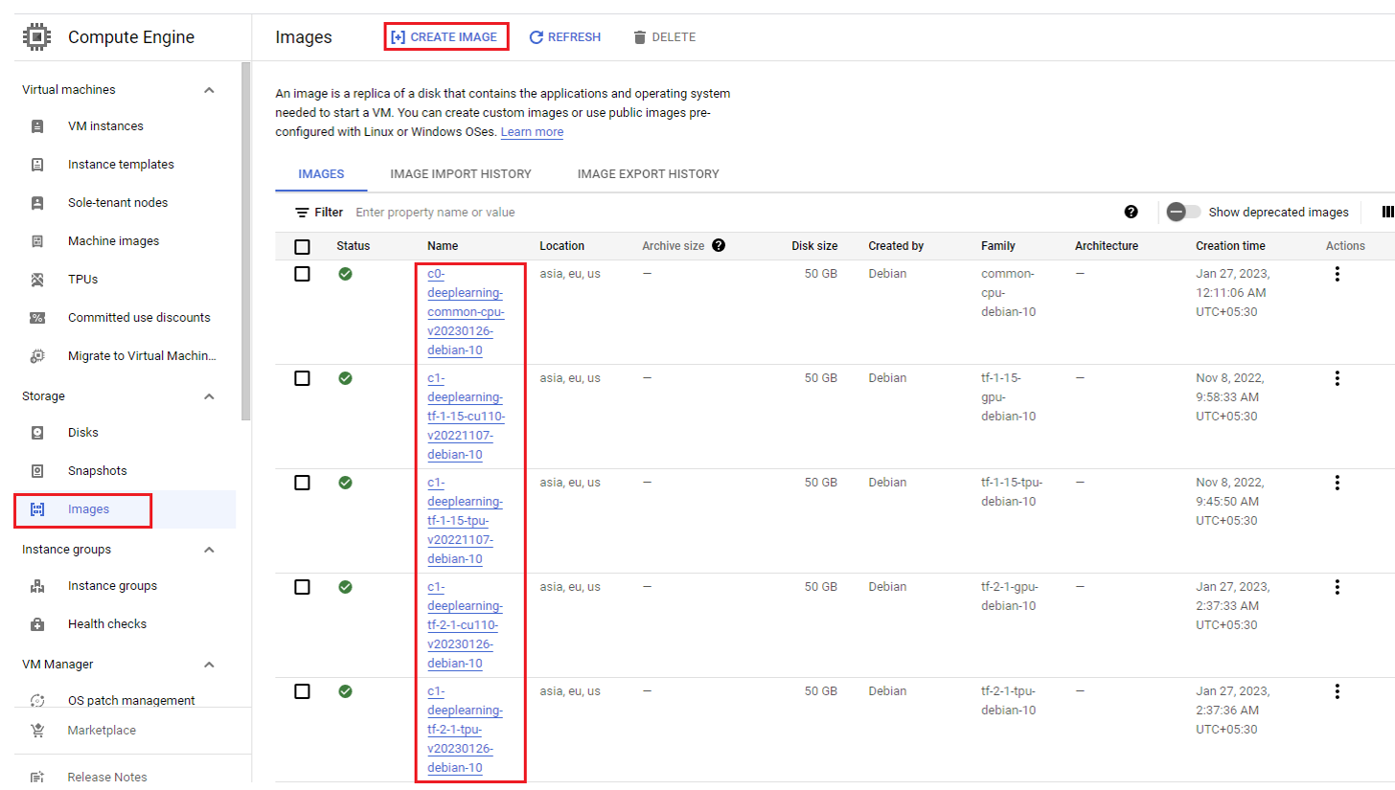Image resolution: width=1395 pixels, height=790 pixels.
Task: Click the Creation time column header
Action: [x=1230, y=246]
